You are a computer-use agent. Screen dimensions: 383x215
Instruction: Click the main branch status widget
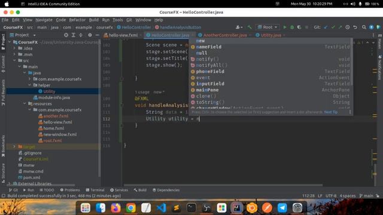367,196
